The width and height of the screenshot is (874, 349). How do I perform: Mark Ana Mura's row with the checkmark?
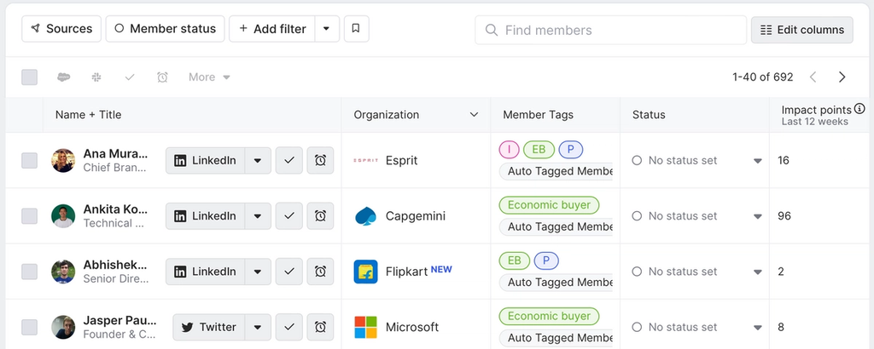[x=289, y=160]
